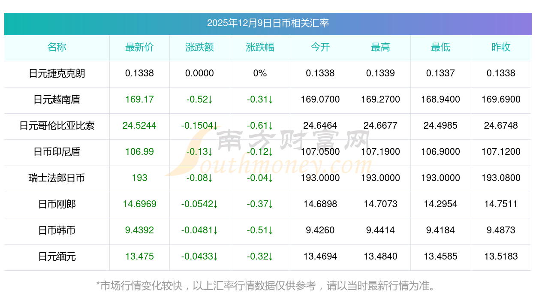Click the row name 日元越南盾
Image resolution: width=536 pixels, height=299 pixels.
(57, 100)
